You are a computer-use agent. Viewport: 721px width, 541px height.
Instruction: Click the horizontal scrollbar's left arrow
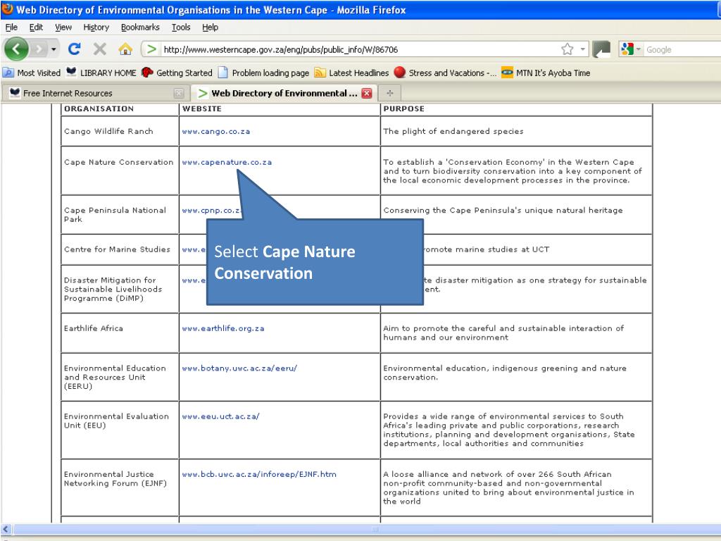[x=6, y=529]
